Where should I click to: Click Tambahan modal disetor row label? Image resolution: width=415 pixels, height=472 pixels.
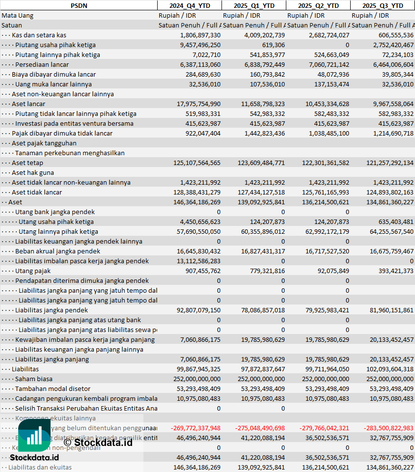tap(53, 389)
